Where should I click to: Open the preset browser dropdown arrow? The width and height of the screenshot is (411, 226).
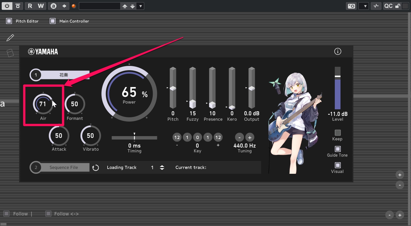point(140,6)
